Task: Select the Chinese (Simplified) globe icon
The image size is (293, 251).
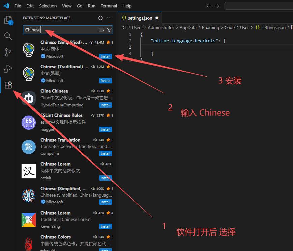Action: point(29,49)
